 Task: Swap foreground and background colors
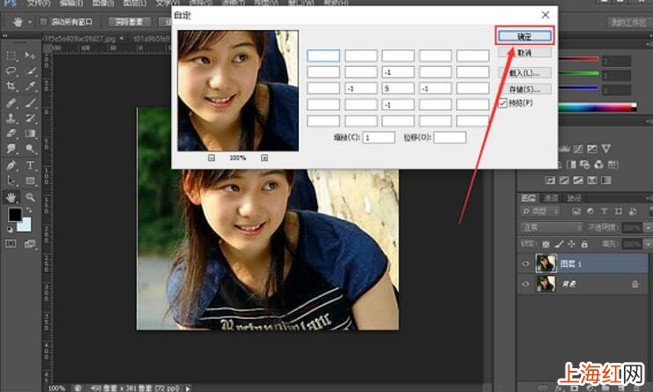[29, 210]
